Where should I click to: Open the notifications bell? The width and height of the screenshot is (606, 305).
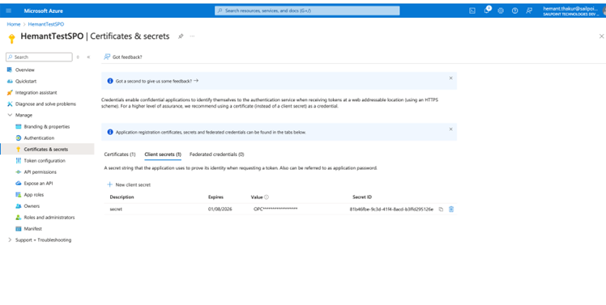point(487,11)
